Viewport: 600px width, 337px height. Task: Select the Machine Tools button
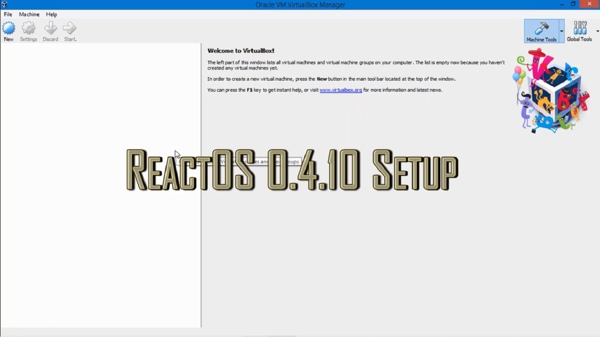(541, 31)
